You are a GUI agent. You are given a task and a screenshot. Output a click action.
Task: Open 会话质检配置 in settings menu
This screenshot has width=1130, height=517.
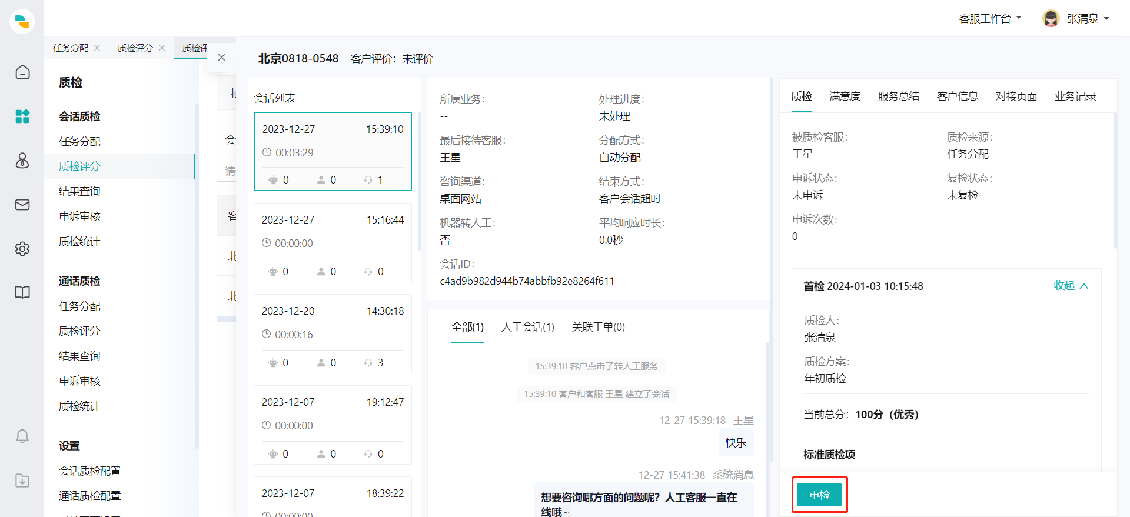tap(89, 471)
